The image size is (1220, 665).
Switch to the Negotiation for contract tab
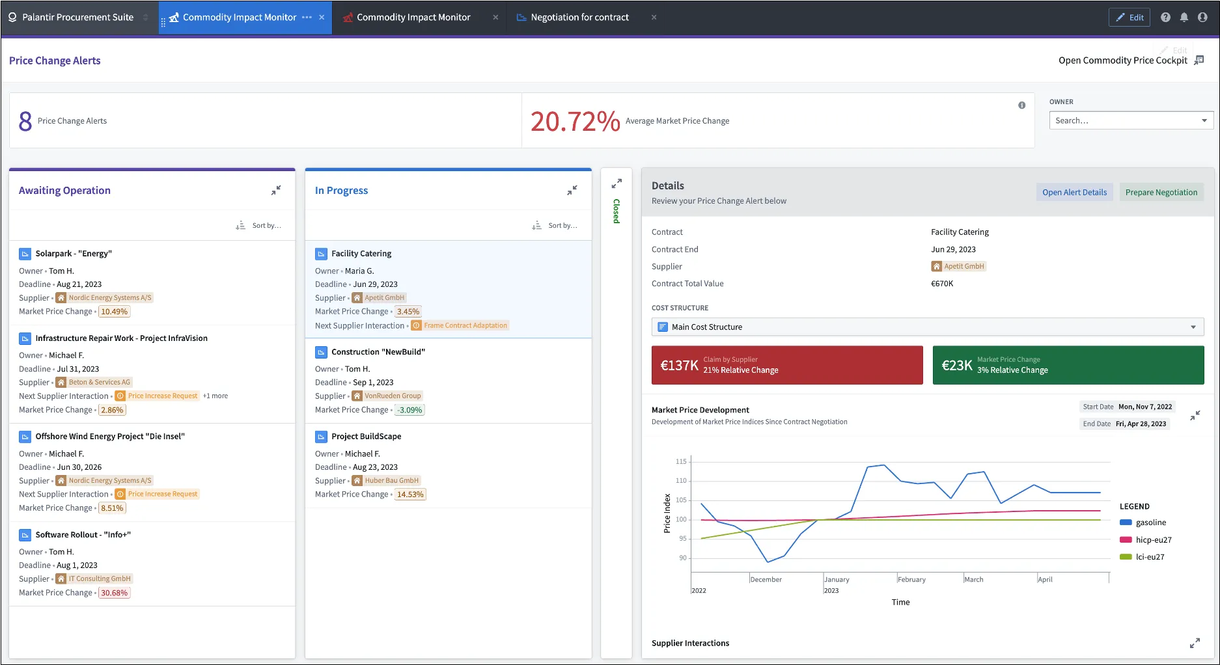click(x=579, y=18)
